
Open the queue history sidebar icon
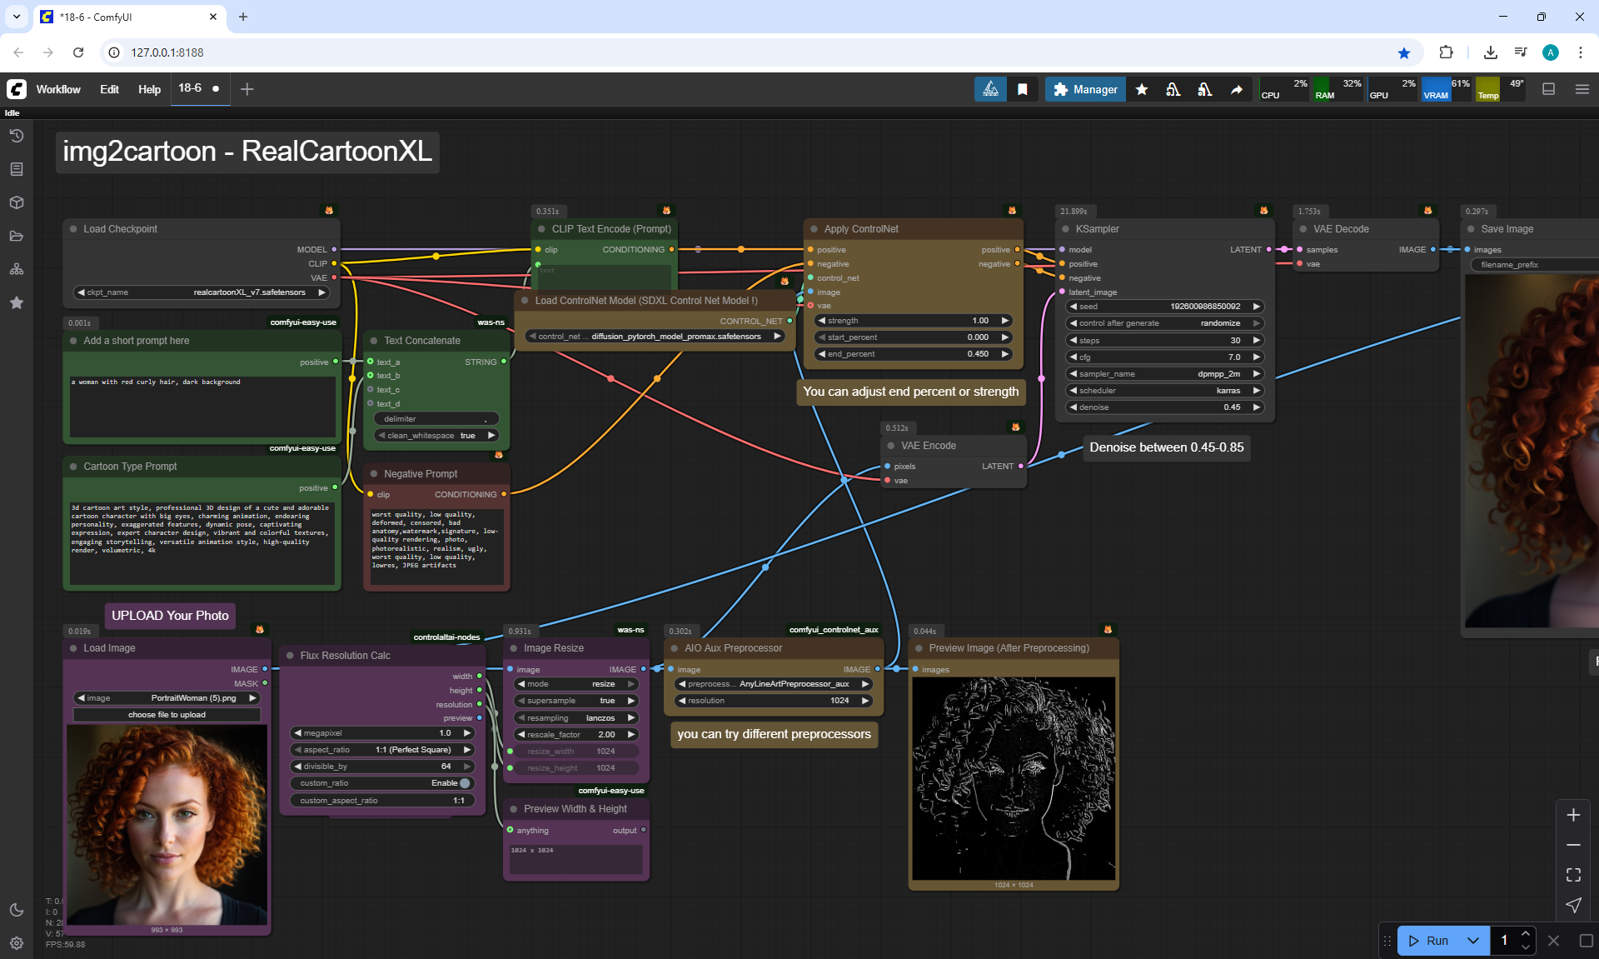pos(17,136)
